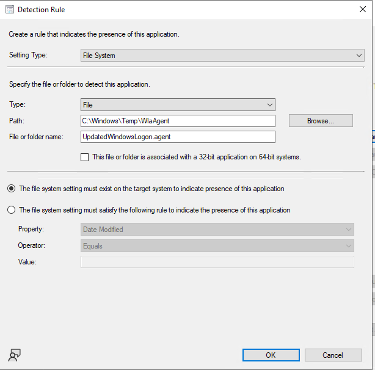The width and height of the screenshot is (375, 370).
Task: Expand the Type dropdown showing File
Action: pyautogui.click(x=178, y=105)
